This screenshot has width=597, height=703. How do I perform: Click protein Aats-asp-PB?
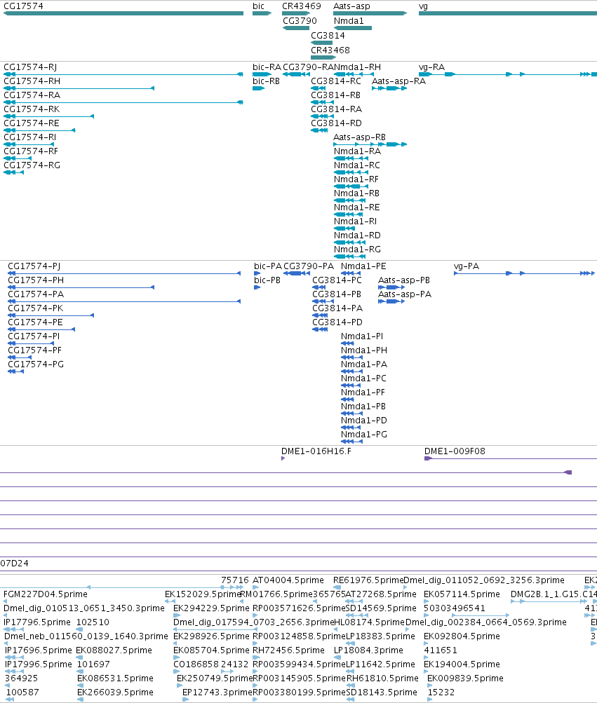[391, 287]
